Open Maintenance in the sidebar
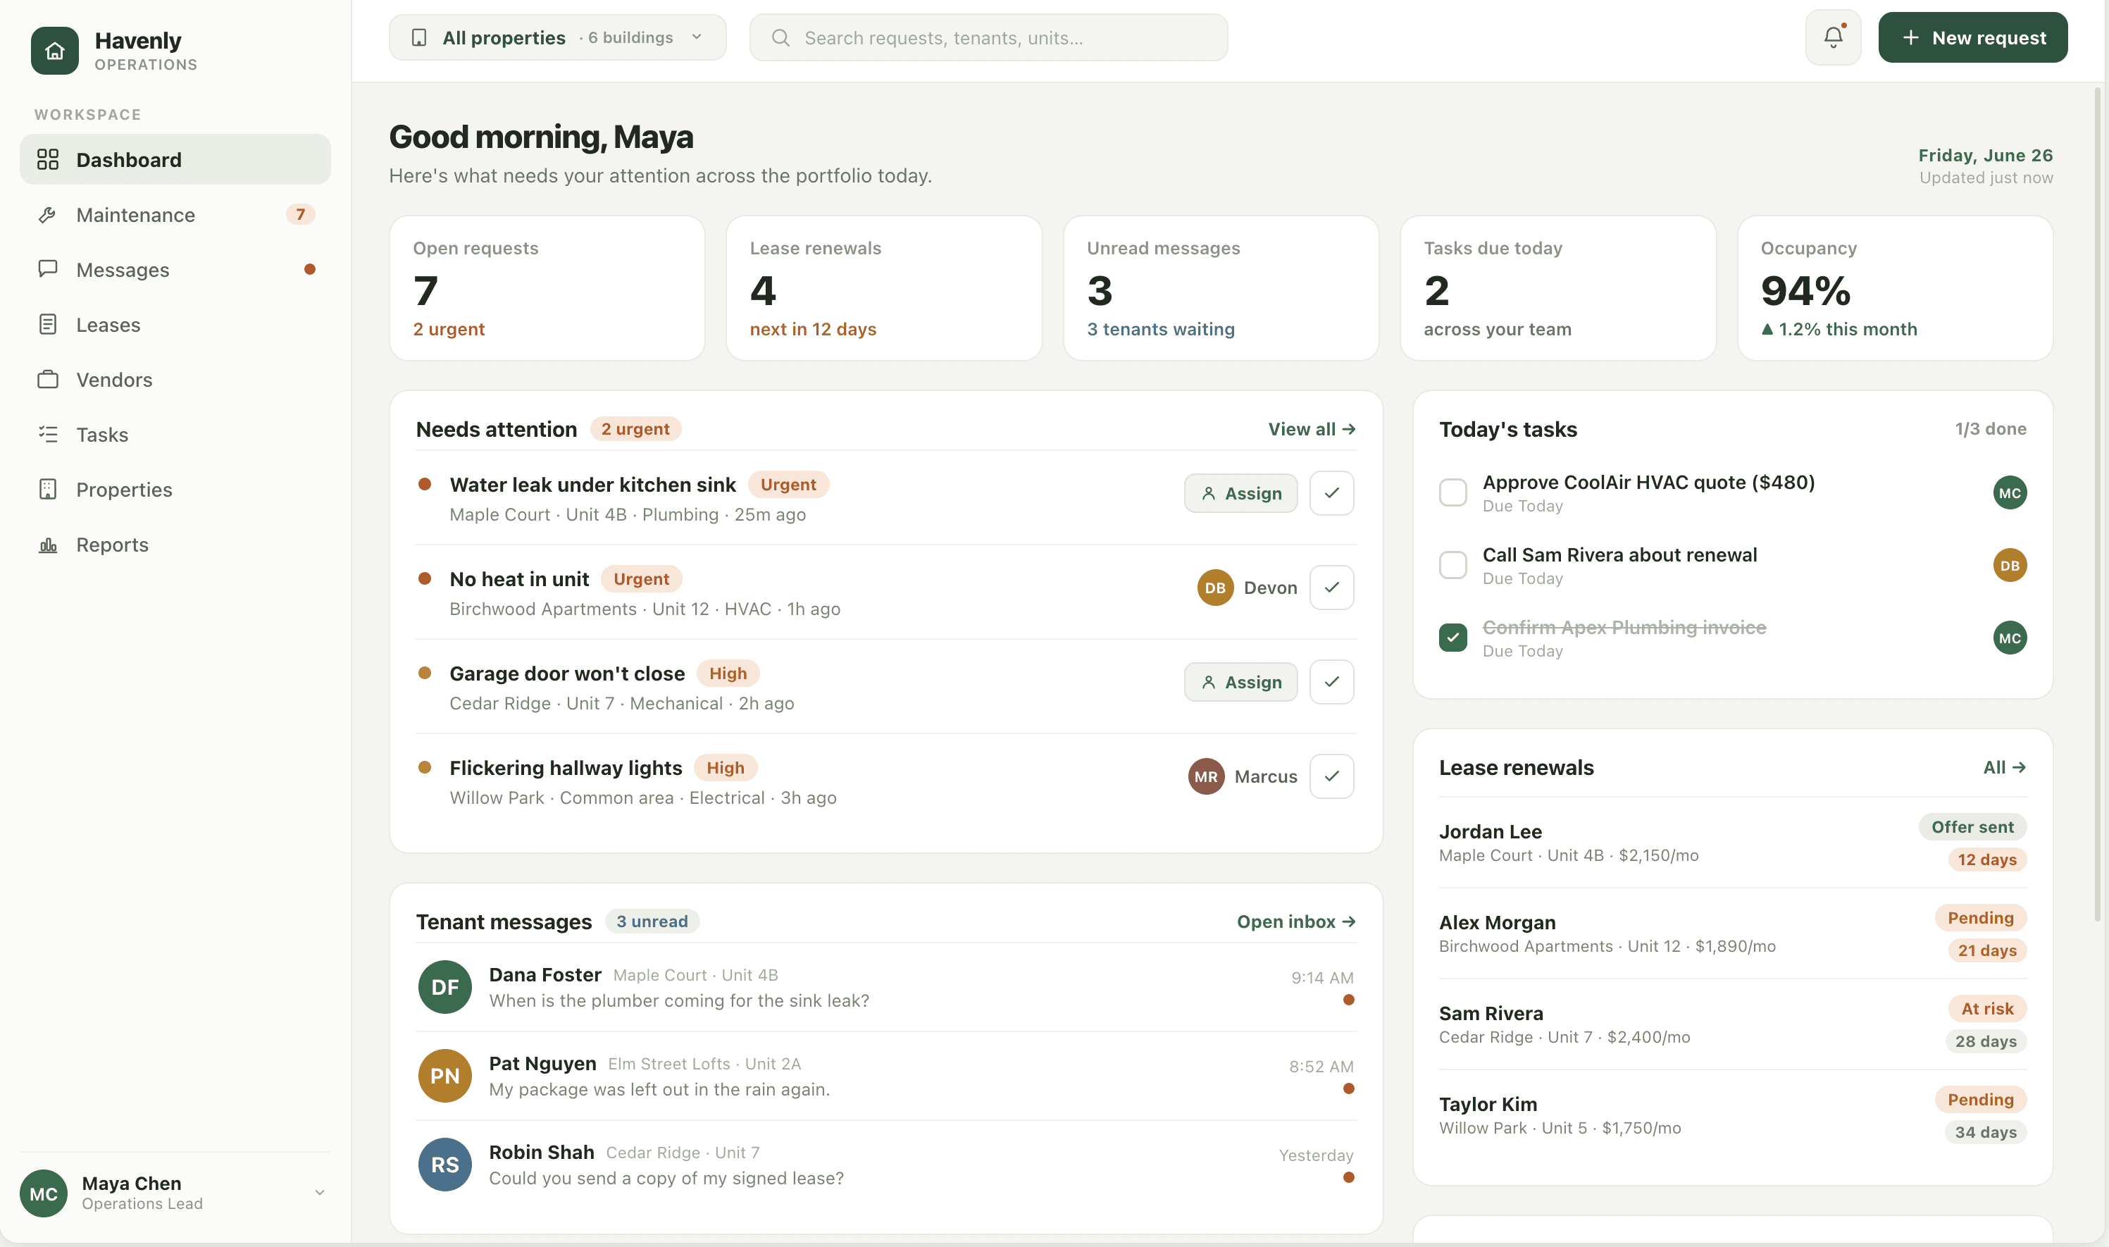2109x1247 pixels. pos(175,215)
